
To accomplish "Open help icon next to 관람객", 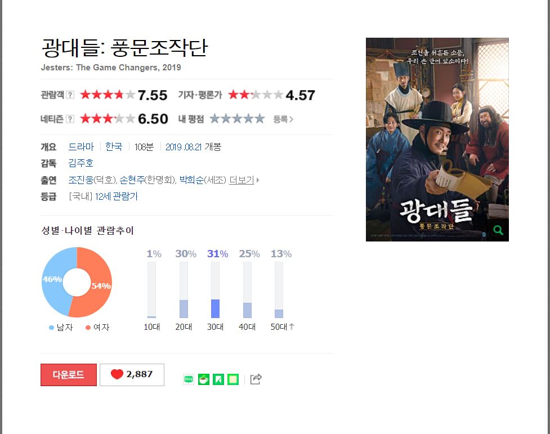I will click(70, 95).
